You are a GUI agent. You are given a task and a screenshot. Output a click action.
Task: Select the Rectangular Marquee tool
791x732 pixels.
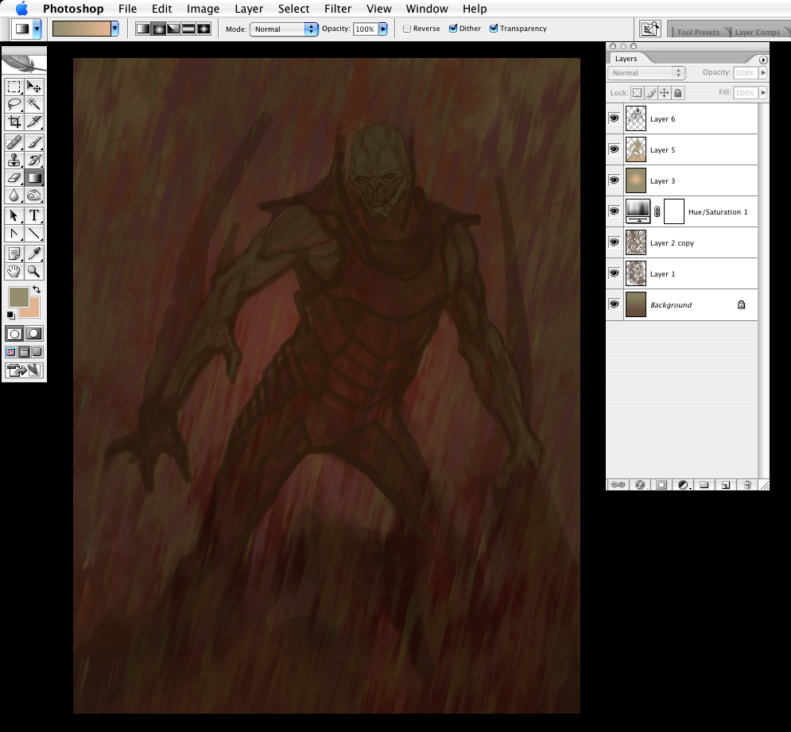click(14, 87)
